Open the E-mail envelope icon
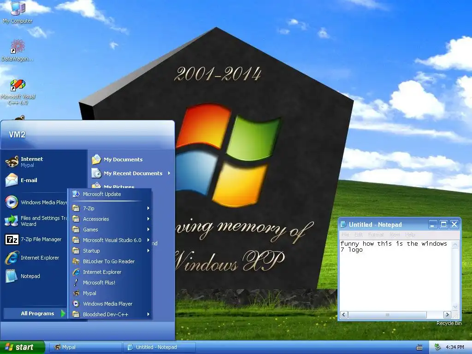472x354 pixels. click(12, 180)
